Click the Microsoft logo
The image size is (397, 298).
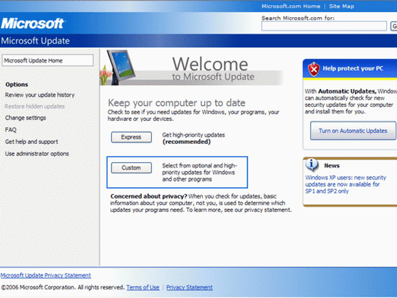click(33, 23)
